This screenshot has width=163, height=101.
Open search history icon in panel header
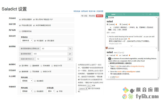[150, 14]
